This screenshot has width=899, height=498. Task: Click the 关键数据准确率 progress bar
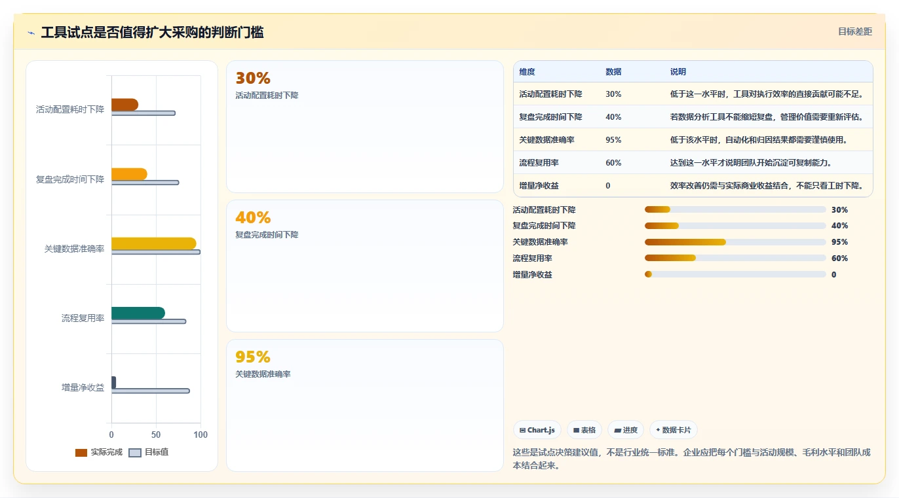(x=735, y=242)
